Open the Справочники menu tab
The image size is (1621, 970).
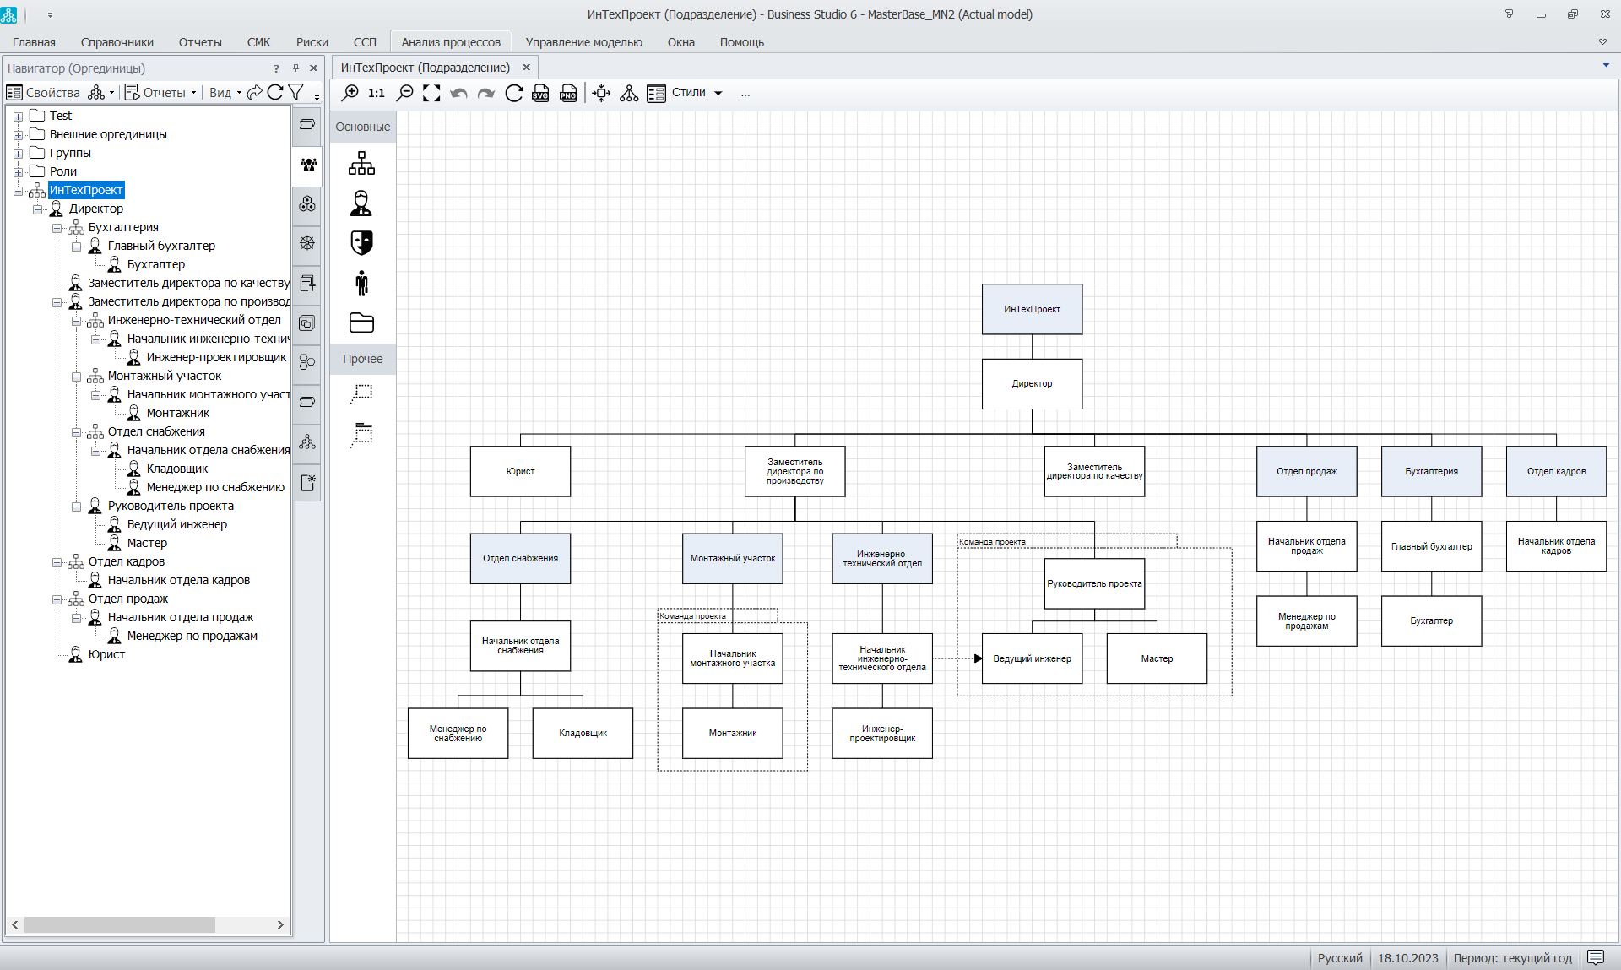click(117, 42)
